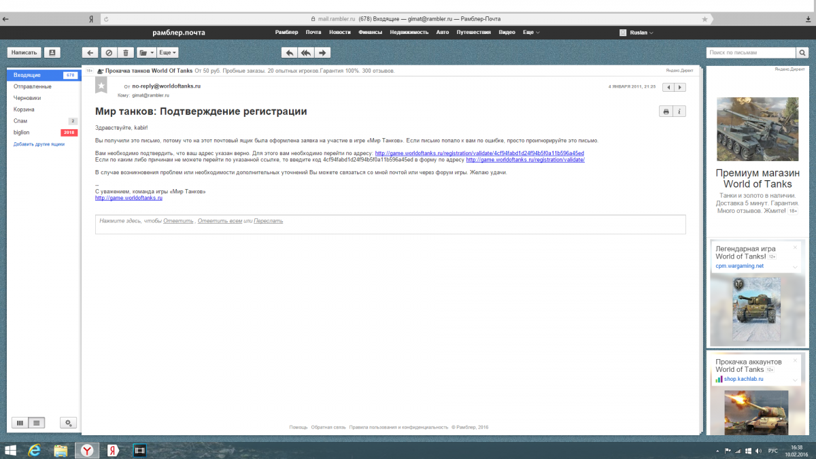Open Видео in top navigation
The height and width of the screenshot is (459, 816).
click(507, 33)
